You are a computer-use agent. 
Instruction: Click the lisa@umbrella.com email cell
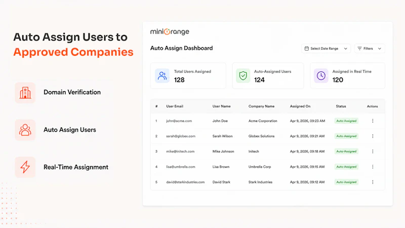(181, 167)
